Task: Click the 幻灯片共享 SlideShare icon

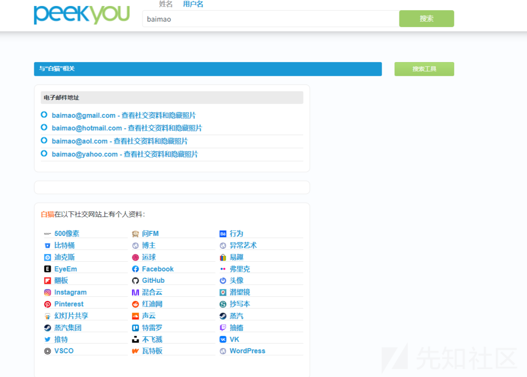Action: pos(47,316)
